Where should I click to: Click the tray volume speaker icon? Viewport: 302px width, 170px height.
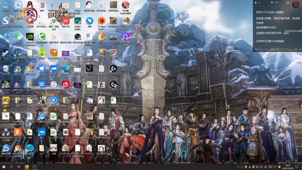[261, 167]
